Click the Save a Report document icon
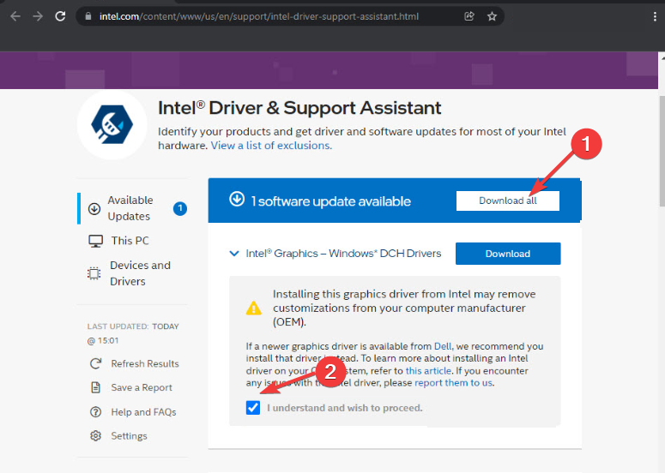This screenshot has width=665, height=473. [x=96, y=387]
